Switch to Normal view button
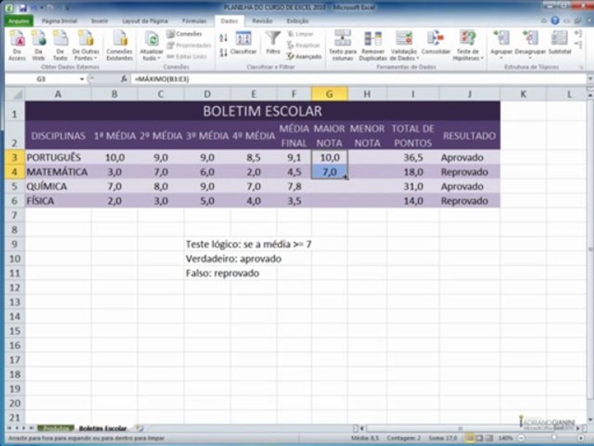The width and height of the screenshot is (594, 446). pyautogui.click(x=470, y=438)
